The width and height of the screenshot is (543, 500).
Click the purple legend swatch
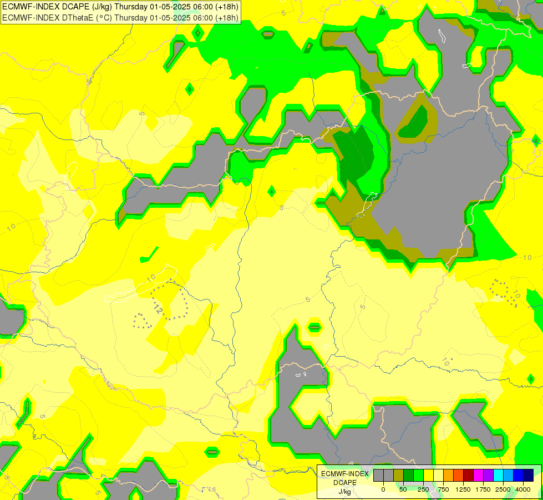point(488,475)
